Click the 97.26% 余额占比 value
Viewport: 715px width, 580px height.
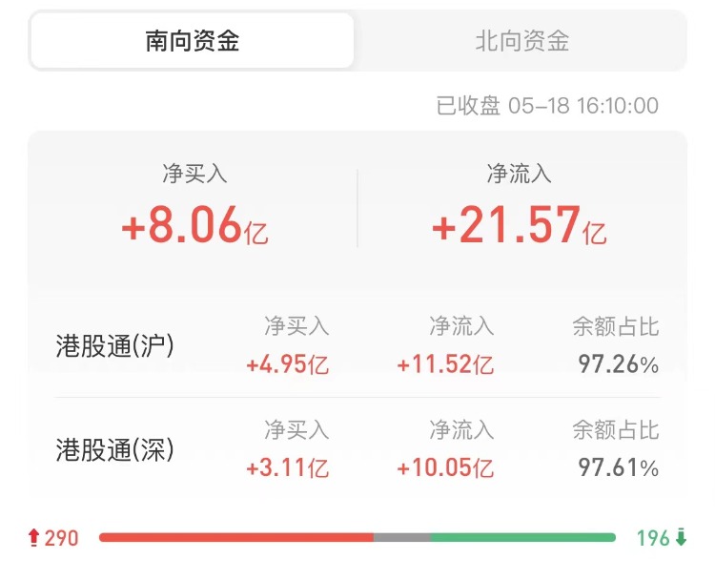coord(618,364)
